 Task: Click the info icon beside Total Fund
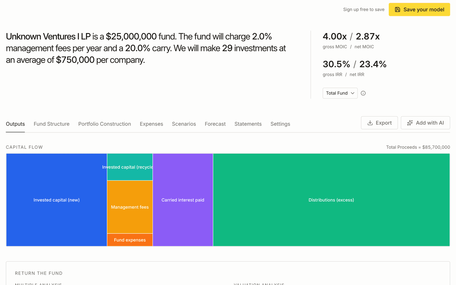tap(363, 93)
